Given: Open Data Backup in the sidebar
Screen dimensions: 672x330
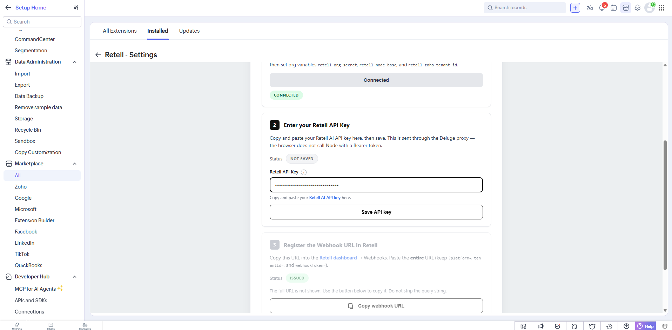Looking at the screenshot, I should tap(29, 96).
